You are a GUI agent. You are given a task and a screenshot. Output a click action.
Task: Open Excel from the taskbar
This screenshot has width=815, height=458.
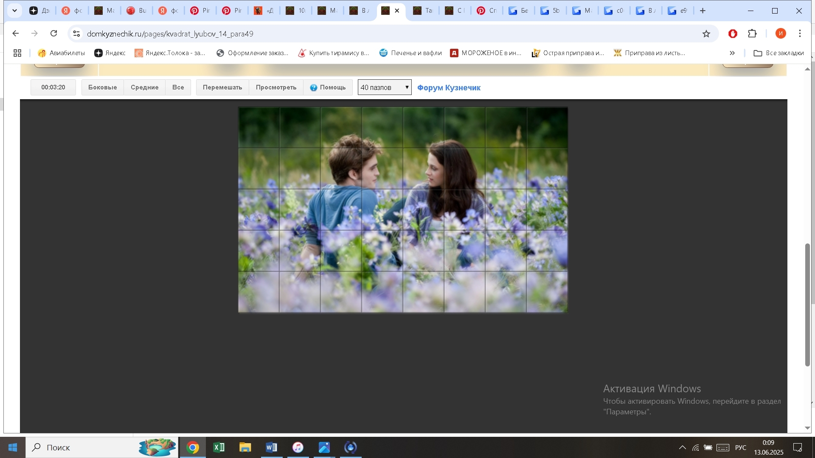pos(219,447)
